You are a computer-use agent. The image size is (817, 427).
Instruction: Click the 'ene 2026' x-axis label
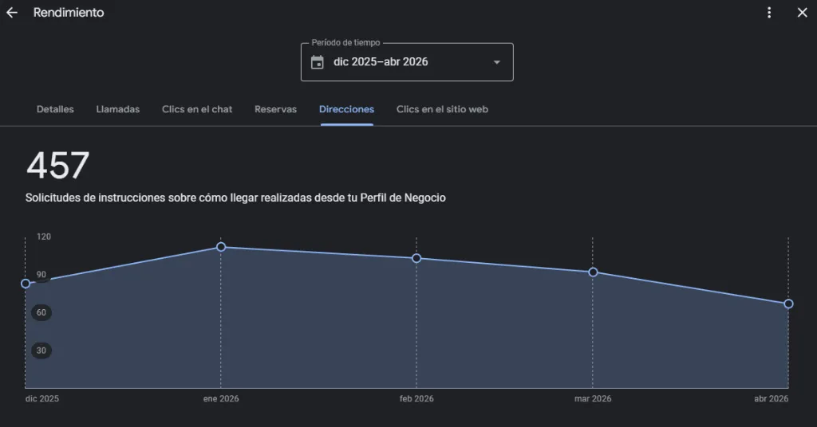[221, 399]
